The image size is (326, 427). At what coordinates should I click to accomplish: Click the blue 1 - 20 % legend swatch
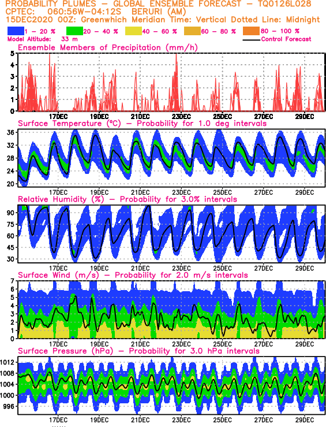(x=16, y=31)
